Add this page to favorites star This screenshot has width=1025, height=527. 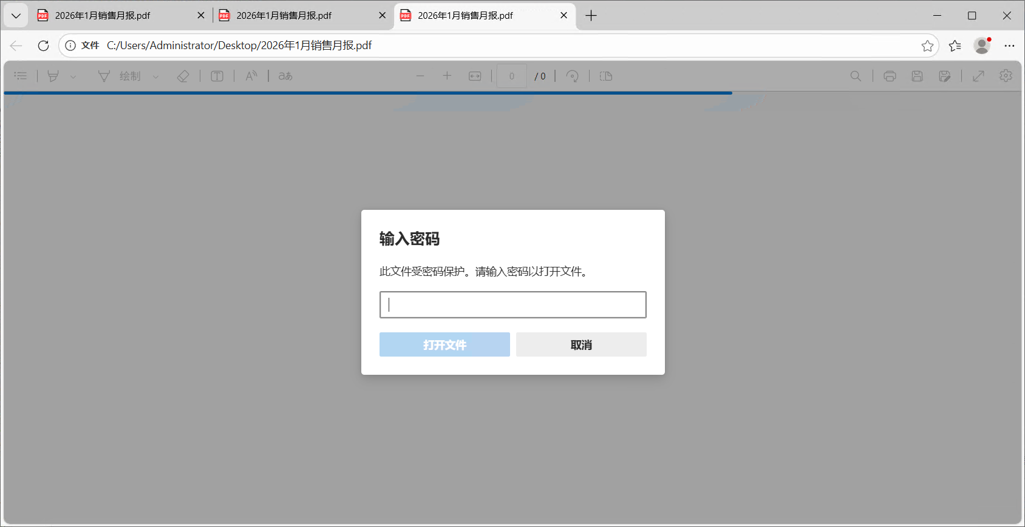click(927, 45)
